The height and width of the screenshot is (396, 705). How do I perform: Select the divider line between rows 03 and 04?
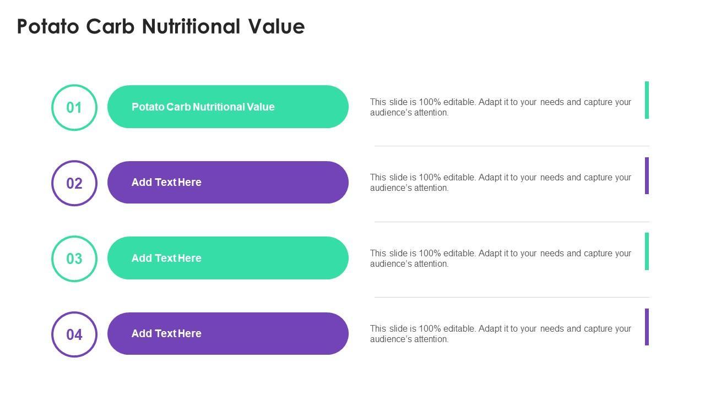512,297
